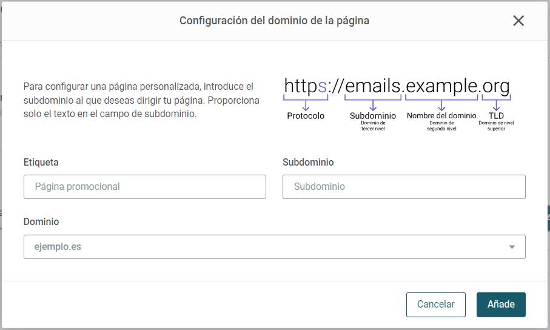Click the 'Dominio de nivel superior' caption
550x330 pixels.
click(496, 126)
